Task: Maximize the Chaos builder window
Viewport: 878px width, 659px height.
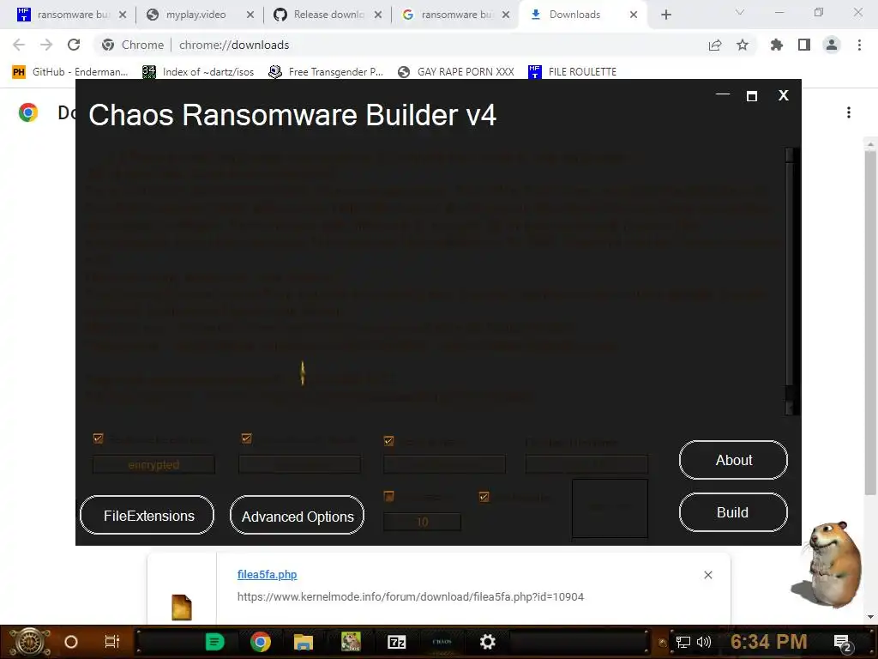Action: tap(752, 96)
